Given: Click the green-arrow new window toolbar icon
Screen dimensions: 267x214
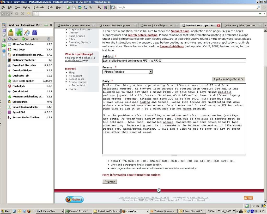Looking at the screenshot, I should (80, 7).
